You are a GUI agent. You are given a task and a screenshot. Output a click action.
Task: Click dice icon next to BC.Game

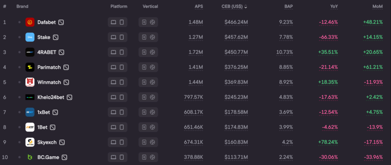(x=65, y=157)
